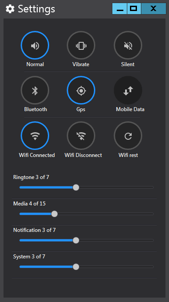Image resolution: width=169 pixels, height=302 pixels.
Task: Click the Notification volume slider thumb
Action: (x=76, y=240)
